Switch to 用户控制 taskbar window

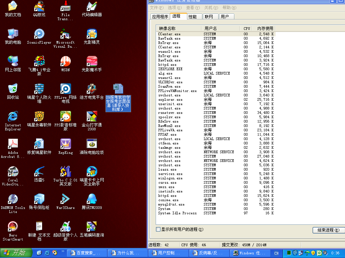pos(168,253)
